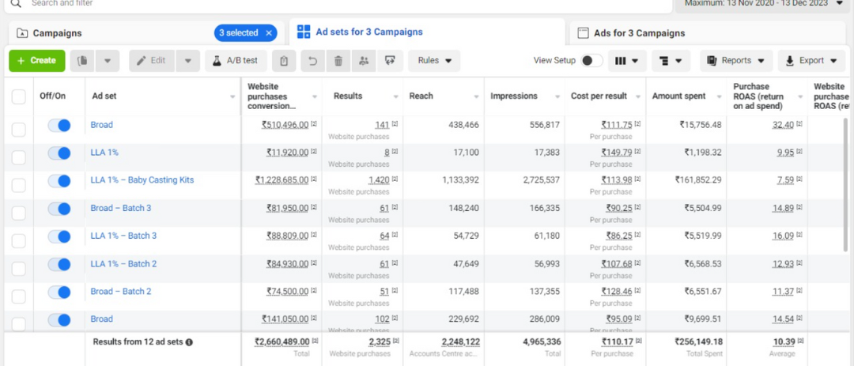This screenshot has height=366, width=854.
Task: Click the A/B test flask icon
Action: [x=216, y=61]
